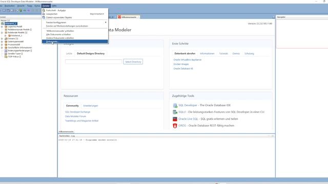Switch to the Tutorials tab
The image size is (328, 184).
pos(223,54)
